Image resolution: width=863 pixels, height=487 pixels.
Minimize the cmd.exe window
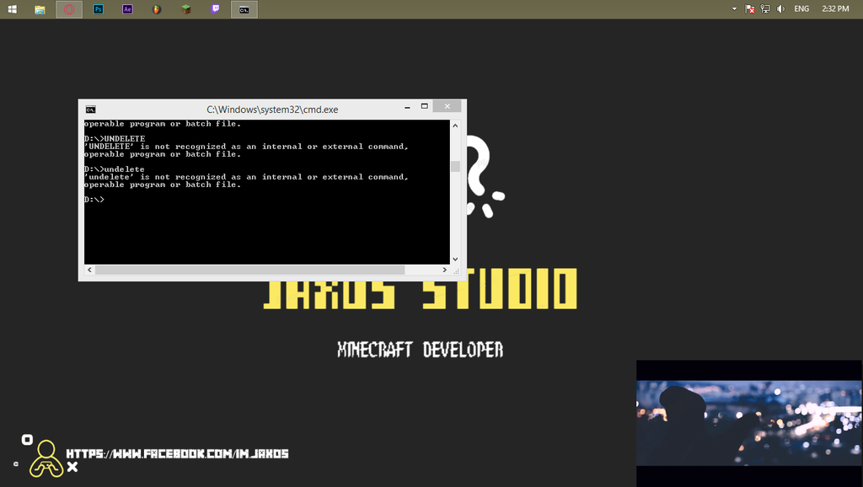click(x=407, y=107)
